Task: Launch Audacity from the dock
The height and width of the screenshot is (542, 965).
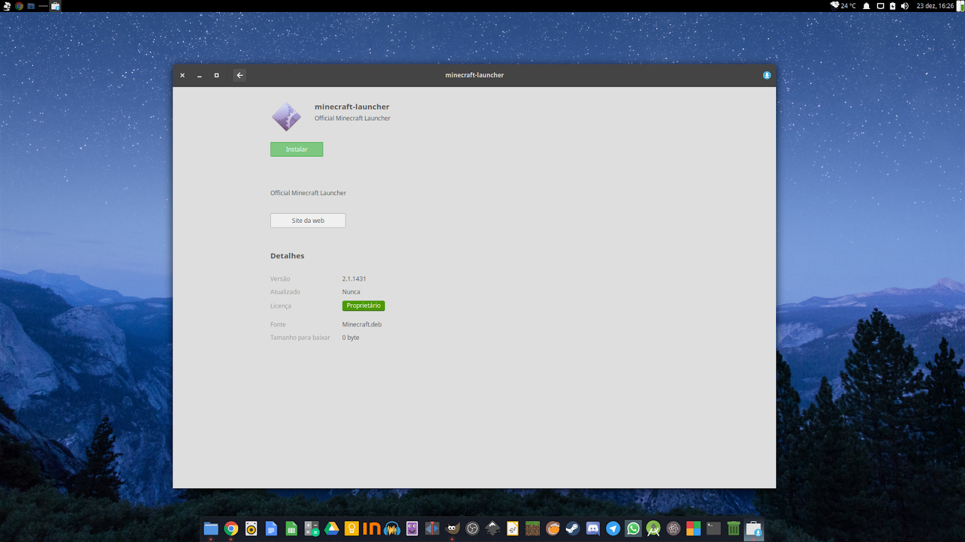Action: pos(392,529)
